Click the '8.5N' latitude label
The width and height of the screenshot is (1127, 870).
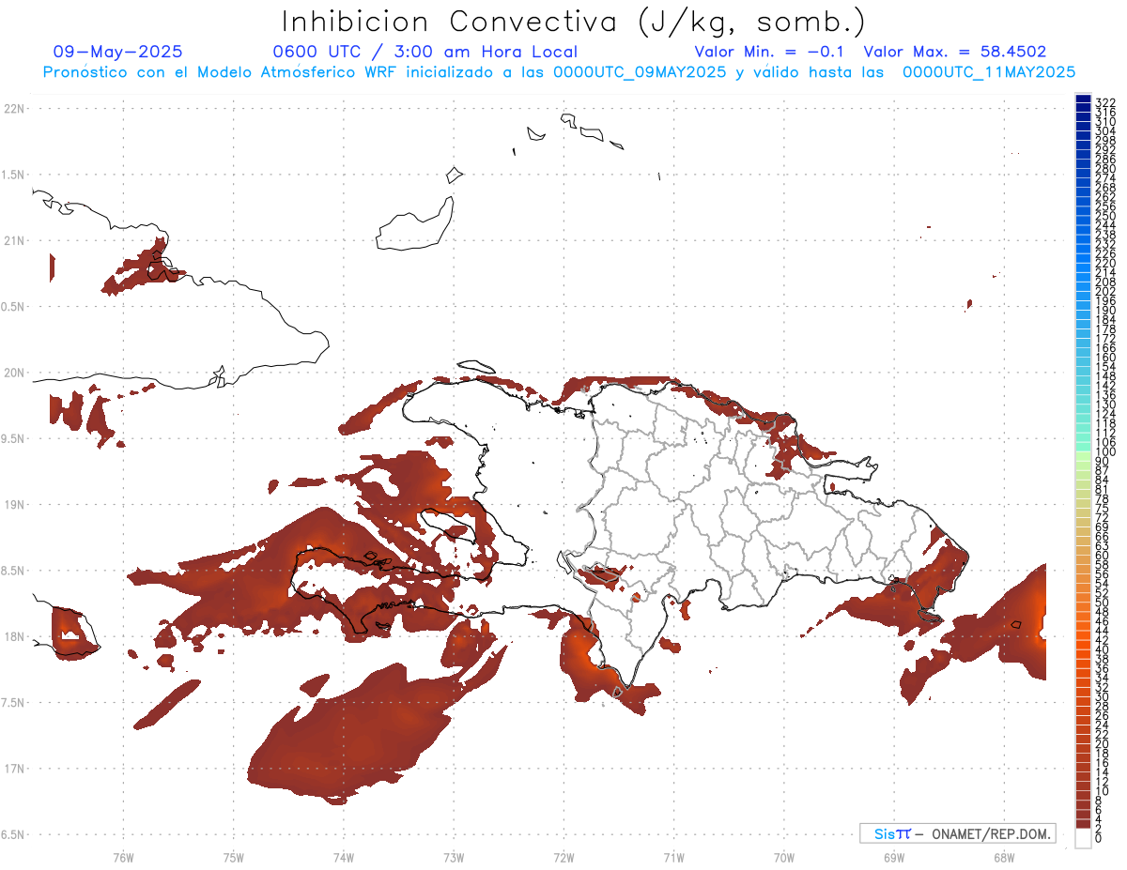[12, 571]
